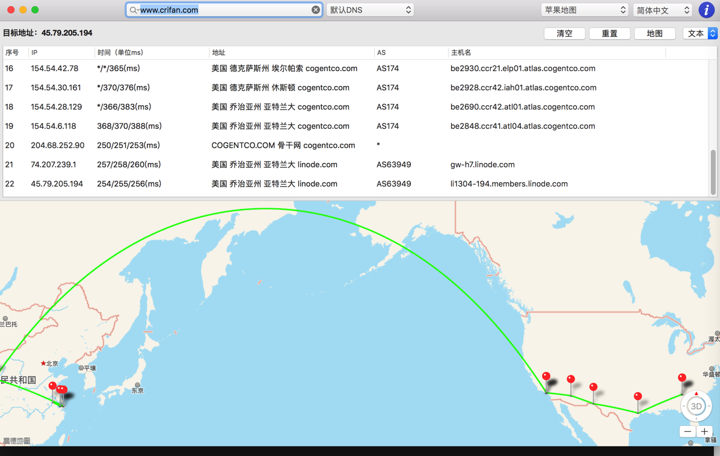The height and width of the screenshot is (456, 720).
Task: Click address 美国 德克萨斯州 埃尔帕索 cogentco.com
Action: 285,69
